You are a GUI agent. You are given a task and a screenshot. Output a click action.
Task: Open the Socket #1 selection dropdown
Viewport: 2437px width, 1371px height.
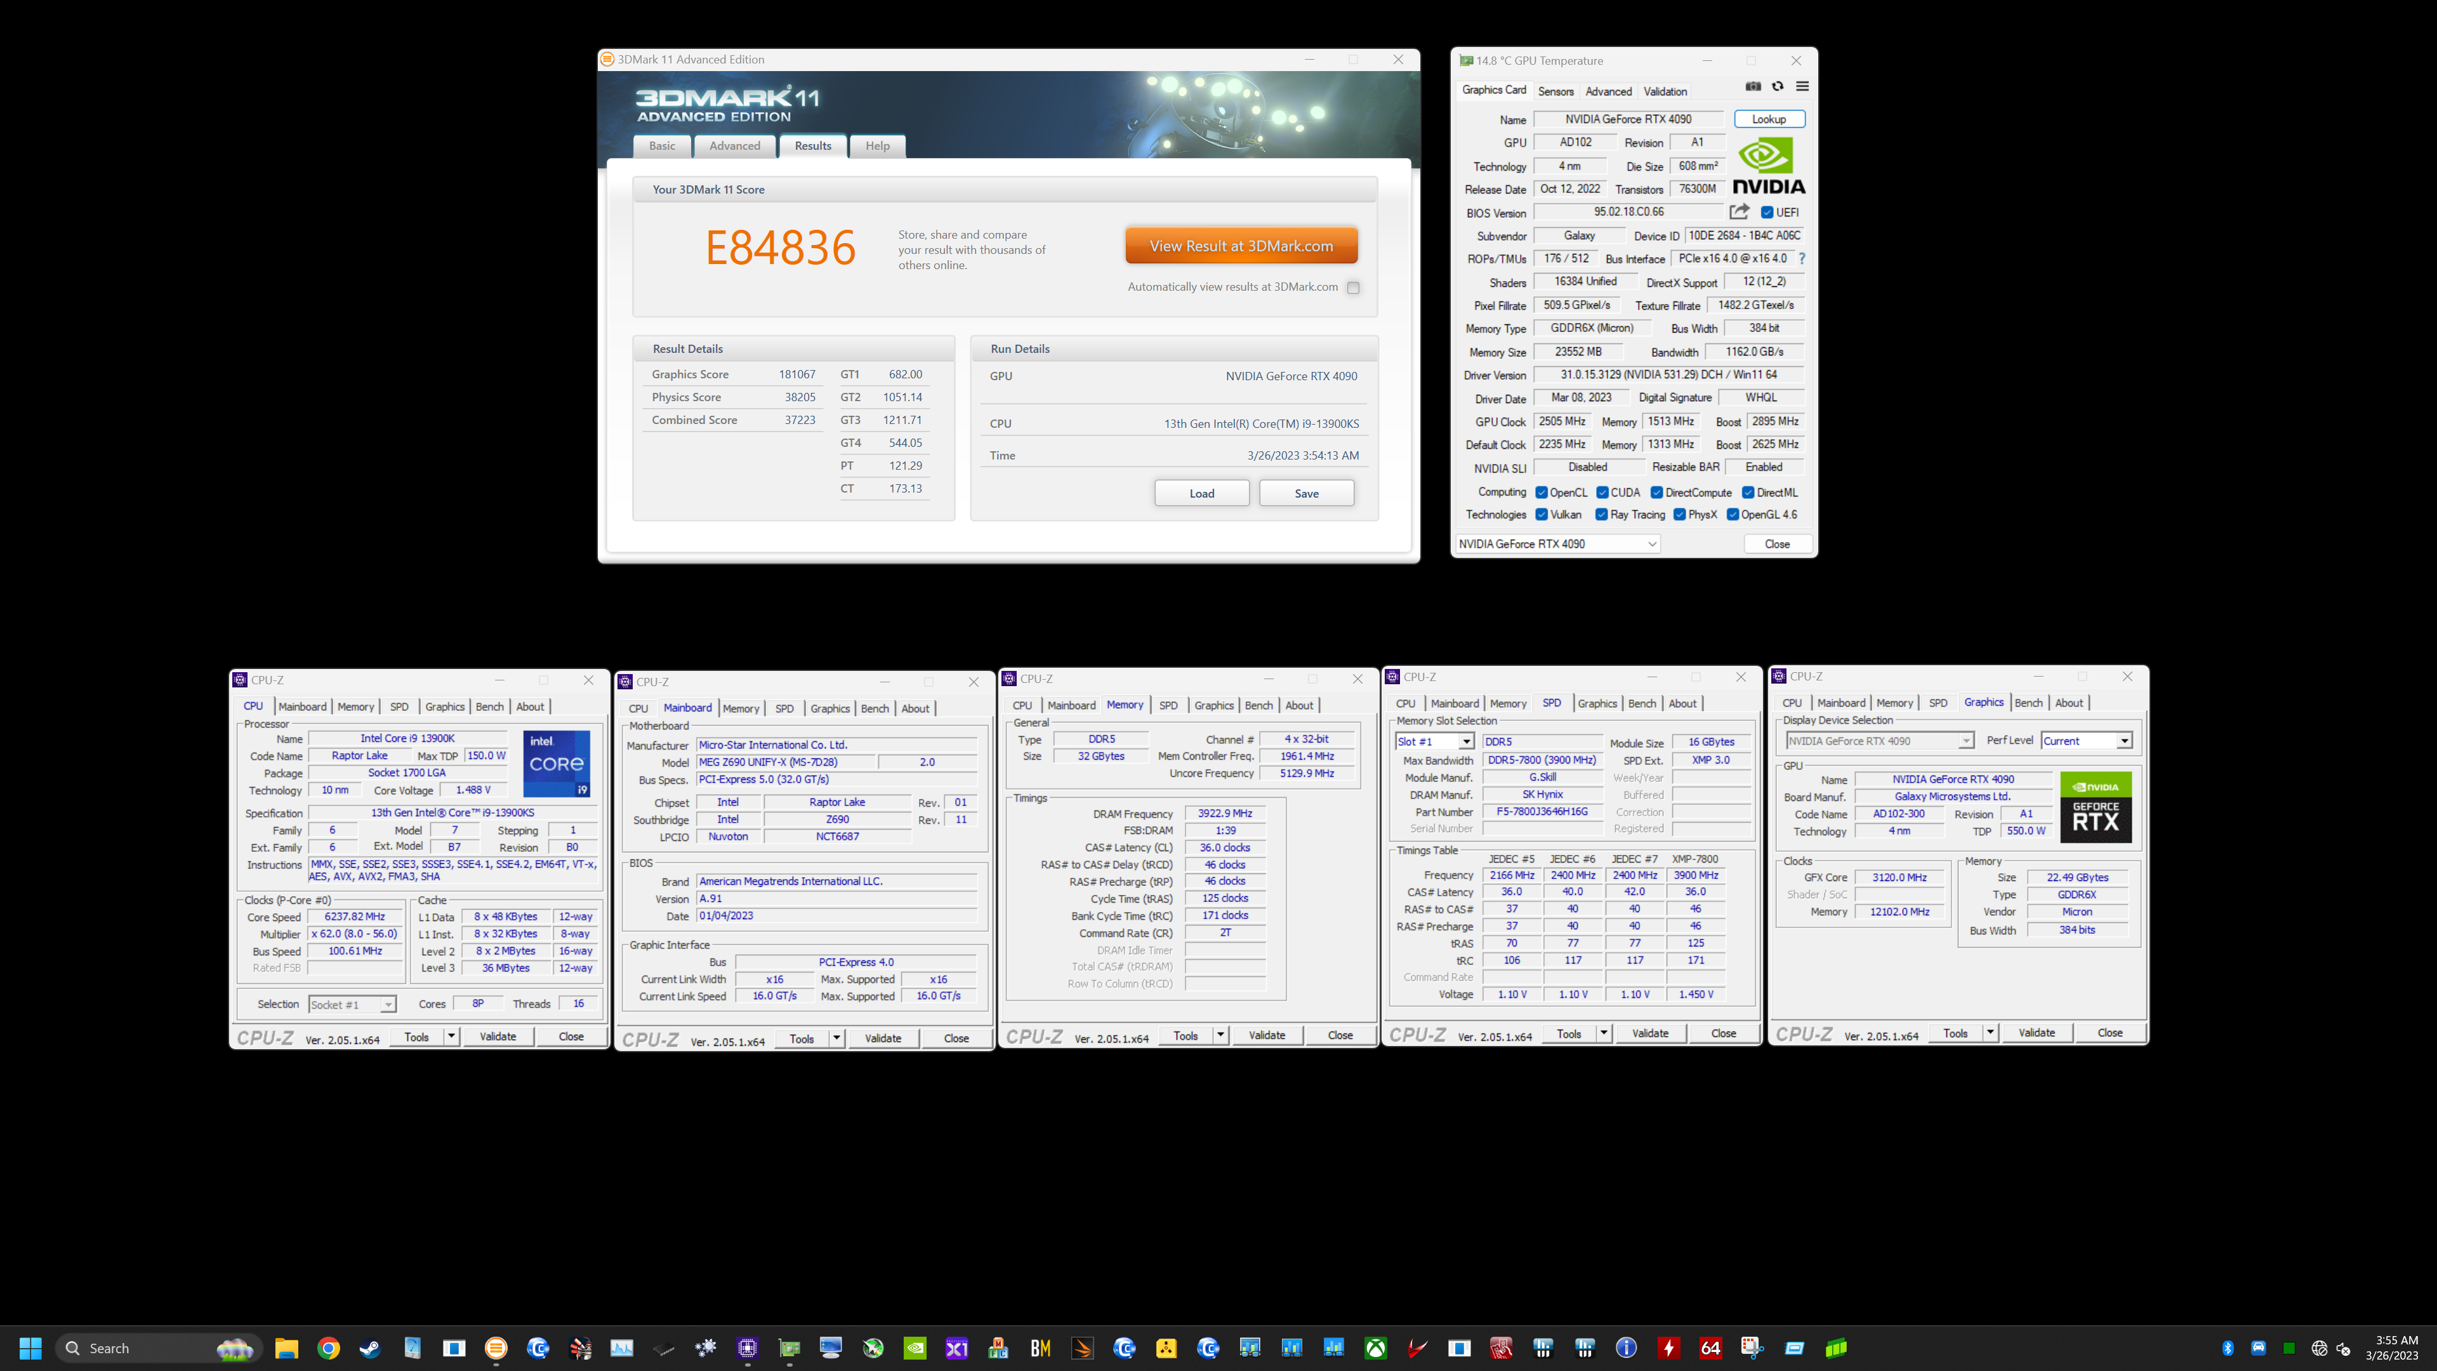tap(352, 1005)
